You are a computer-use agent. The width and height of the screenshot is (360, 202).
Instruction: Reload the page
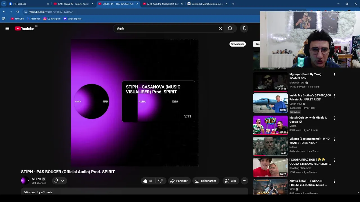[x=17, y=12]
